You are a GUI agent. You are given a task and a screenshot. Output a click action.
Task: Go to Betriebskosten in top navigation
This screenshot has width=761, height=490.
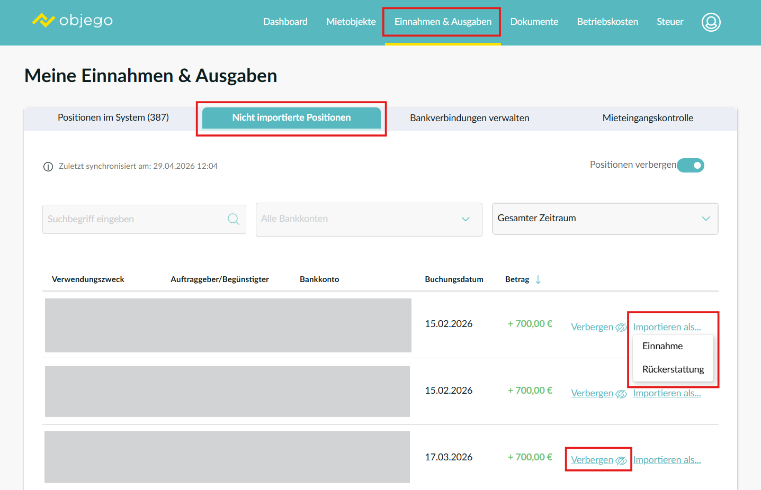click(x=607, y=22)
